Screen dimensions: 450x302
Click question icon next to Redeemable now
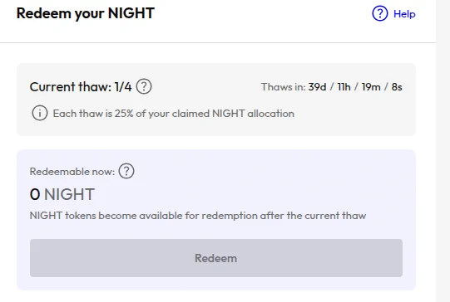[x=126, y=171]
